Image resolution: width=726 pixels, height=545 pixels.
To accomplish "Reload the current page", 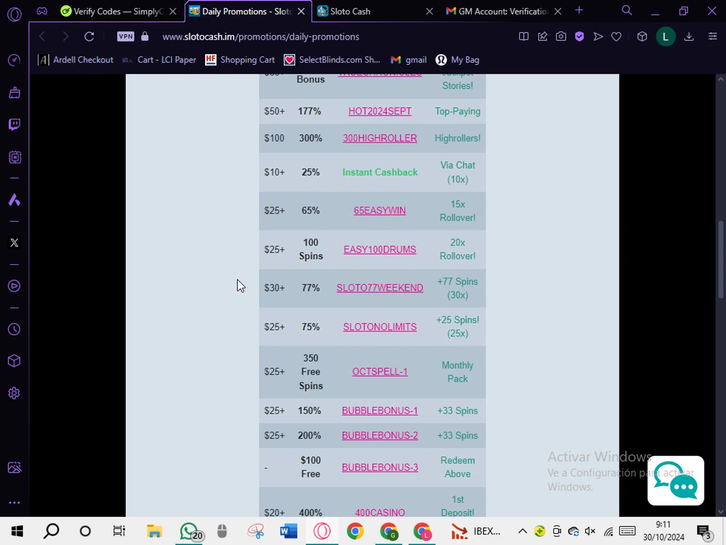I will tap(89, 36).
